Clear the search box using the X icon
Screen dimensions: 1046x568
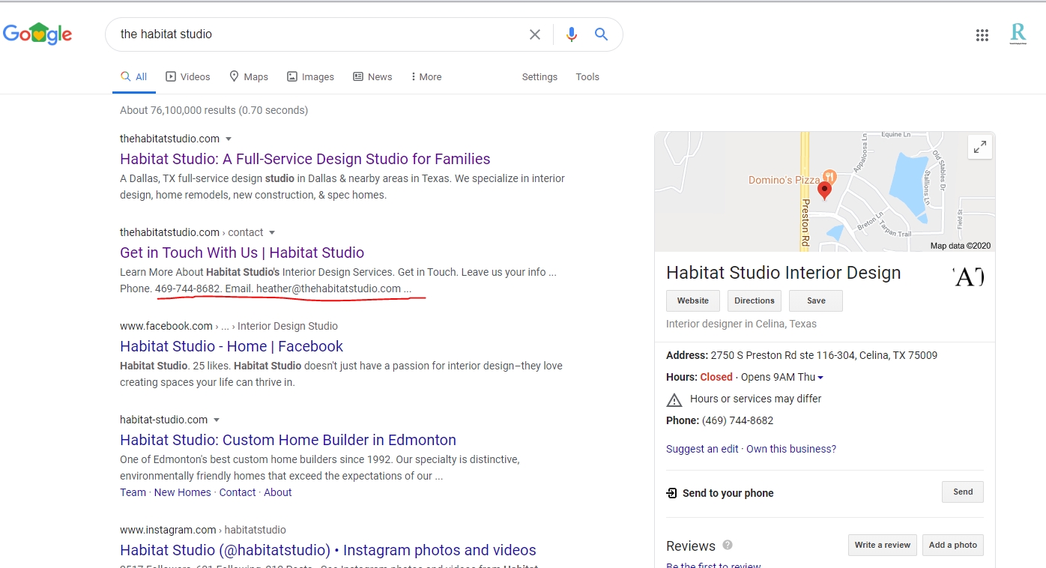pyautogui.click(x=535, y=34)
